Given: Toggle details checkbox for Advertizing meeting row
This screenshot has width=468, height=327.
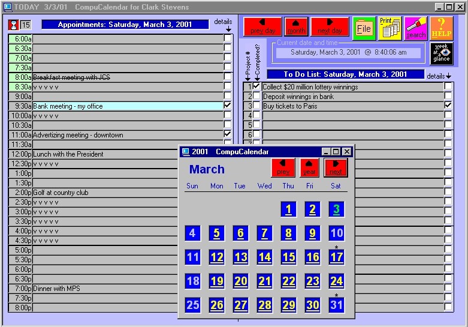Looking at the screenshot, I should click(x=228, y=134).
